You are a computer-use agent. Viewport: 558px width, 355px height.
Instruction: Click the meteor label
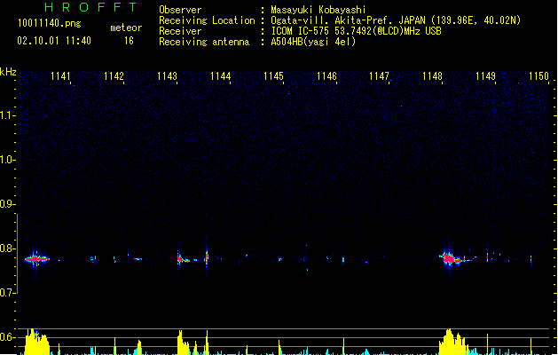[x=126, y=28]
